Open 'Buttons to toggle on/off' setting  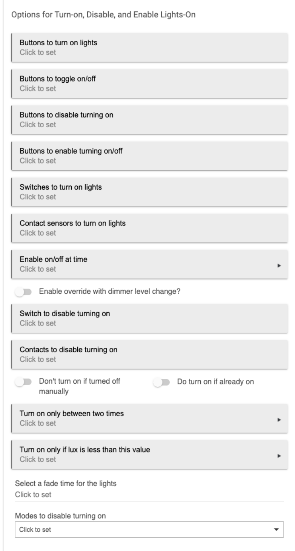150,83
